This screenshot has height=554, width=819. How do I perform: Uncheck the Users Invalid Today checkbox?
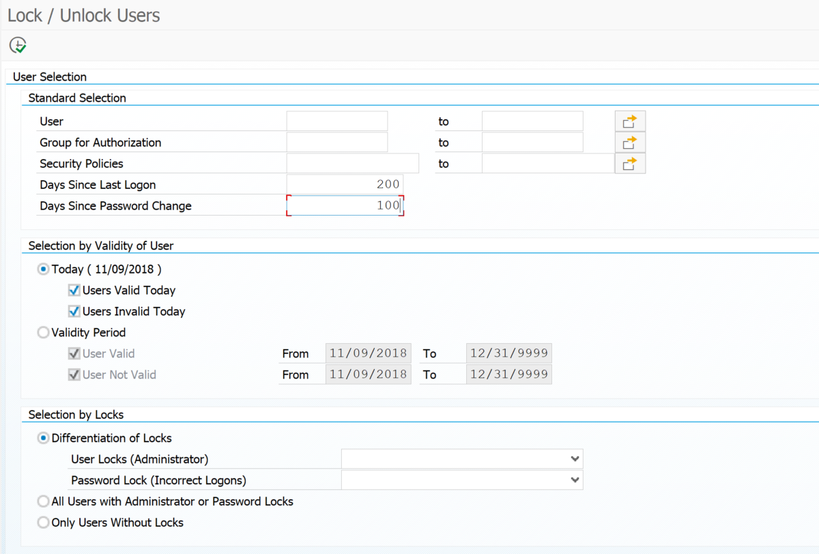[74, 312]
